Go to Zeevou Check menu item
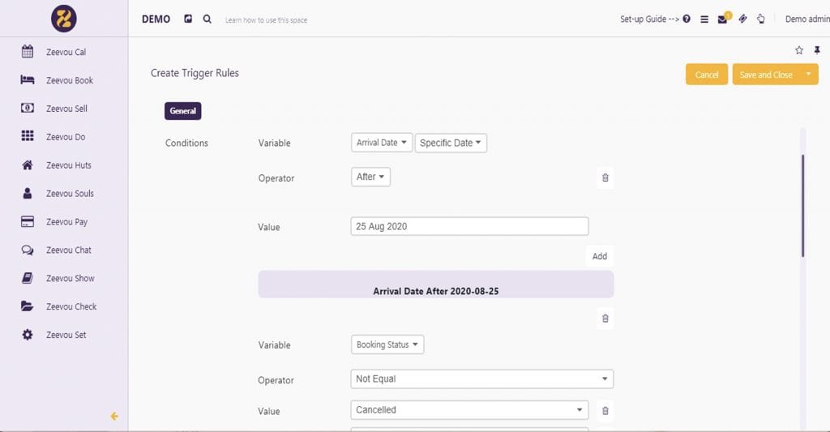 click(71, 306)
